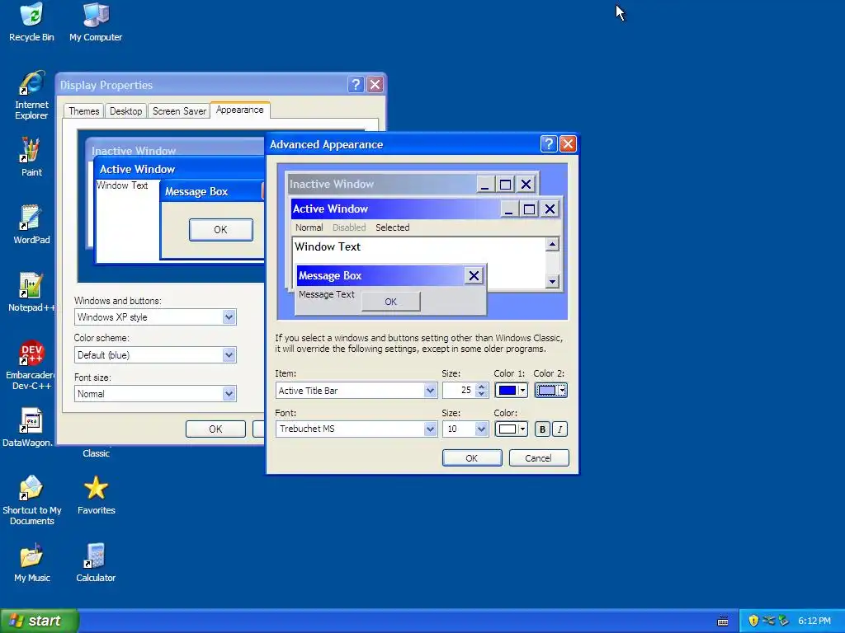
Task: Decrease the item Size spinner value
Action: coord(482,394)
